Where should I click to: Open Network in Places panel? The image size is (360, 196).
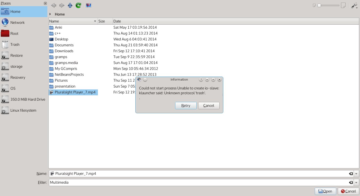(24, 22)
